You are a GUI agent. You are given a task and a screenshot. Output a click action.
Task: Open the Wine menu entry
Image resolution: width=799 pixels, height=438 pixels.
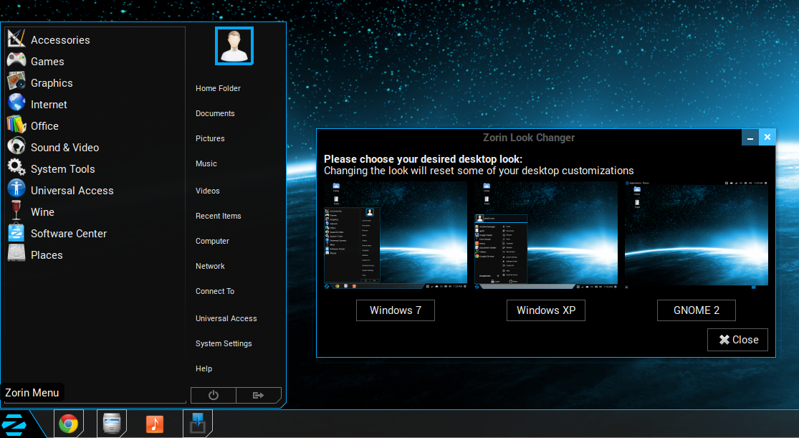[42, 211]
